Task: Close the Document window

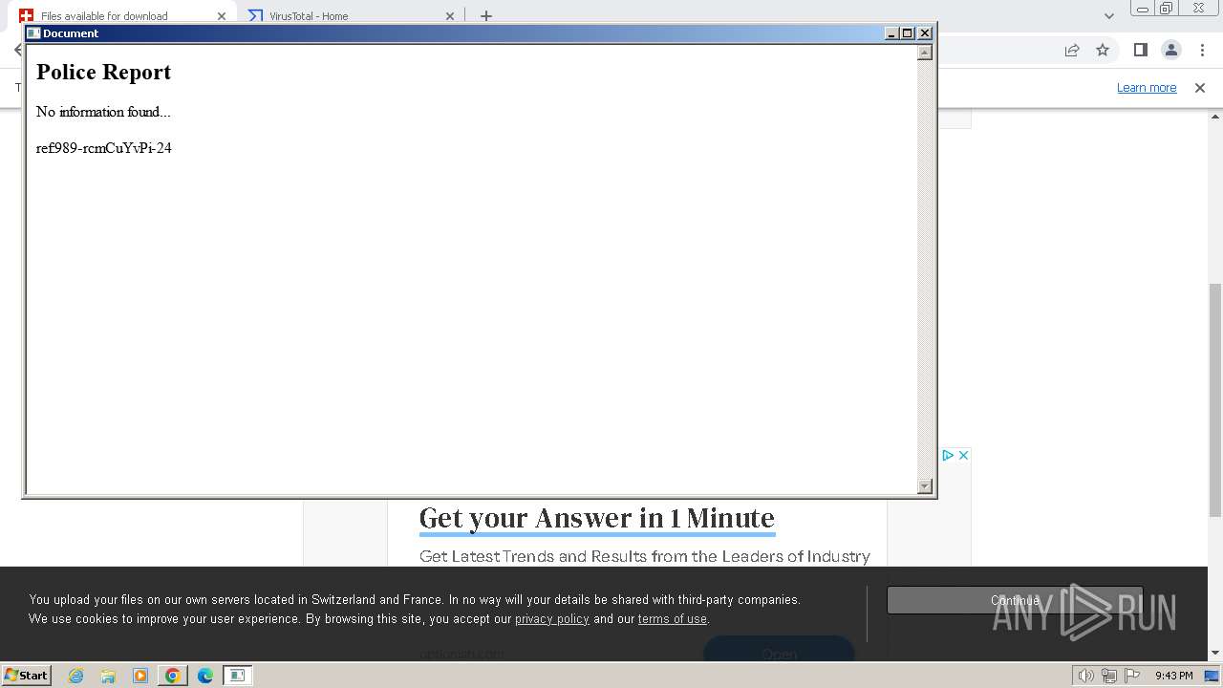Action: 925,32
